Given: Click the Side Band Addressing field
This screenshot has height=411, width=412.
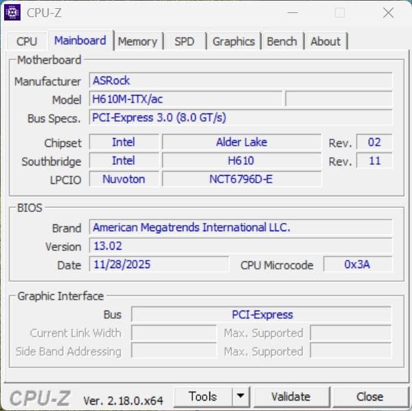Looking at the screenshot, I should tap(174, 350).
